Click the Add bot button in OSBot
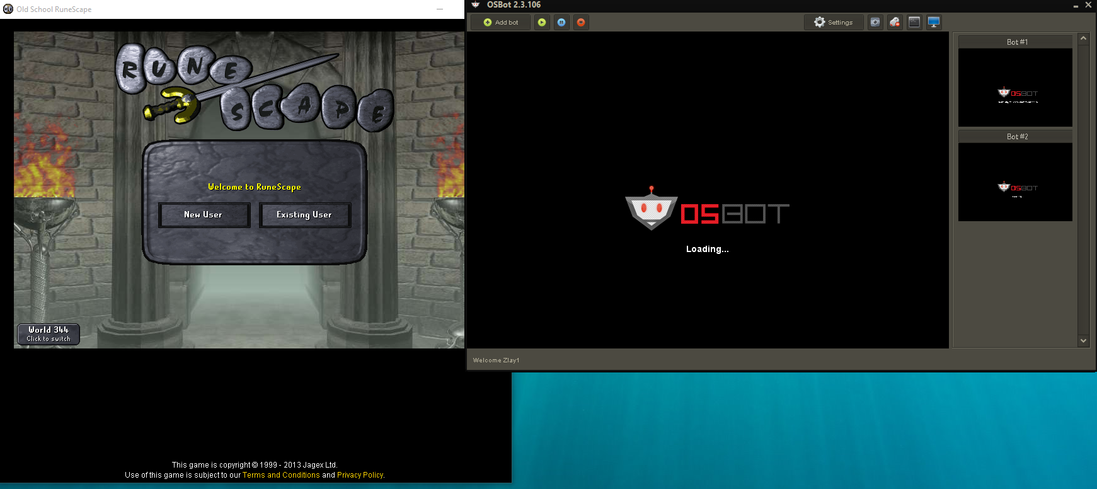 tap(501, 22)
